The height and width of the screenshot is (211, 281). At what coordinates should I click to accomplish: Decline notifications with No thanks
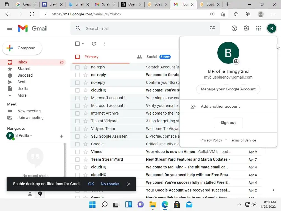click(110, 184)
